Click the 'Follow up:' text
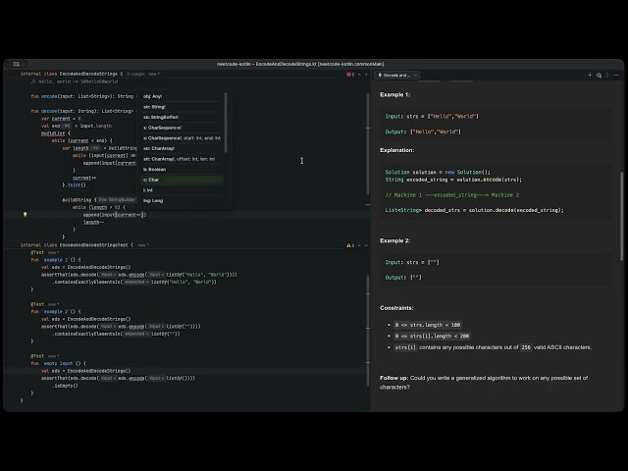 (394, 378)
